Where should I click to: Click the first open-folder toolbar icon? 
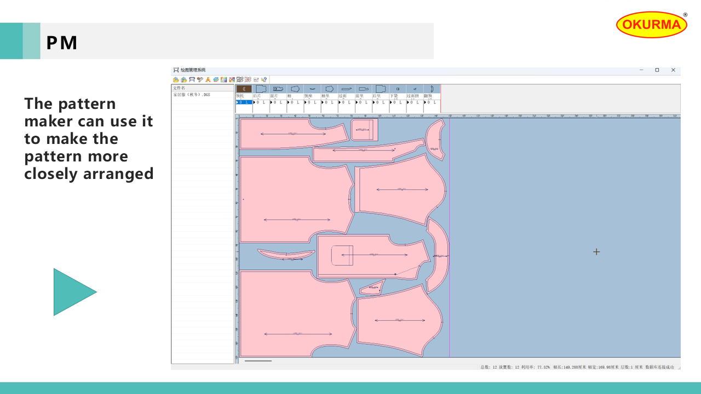tap(176, 79)
